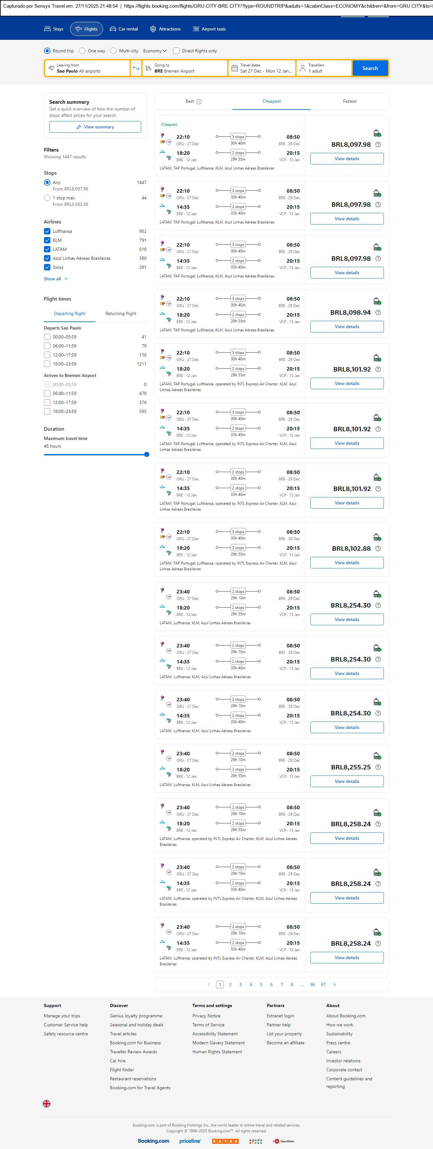The width and height of the screenshot is (433, 1149).
Task: Click the Car rental car icon
Action: click(x=113, y=29)
